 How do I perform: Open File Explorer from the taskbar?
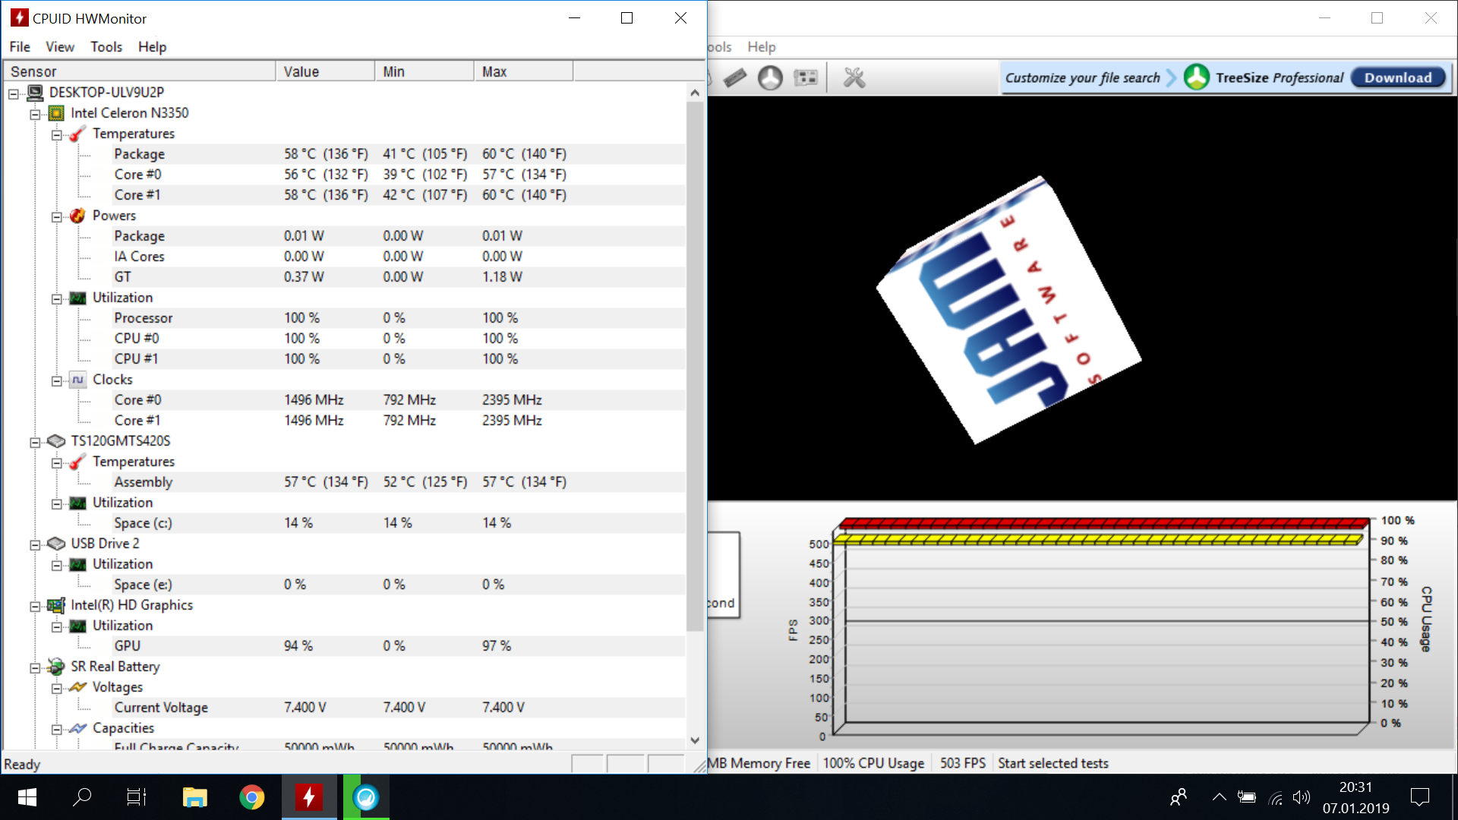195,797
